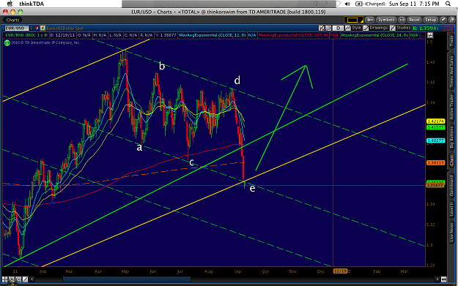This screenshot has height=286, width=458.
Task: Click the EUR/USD (BID) 1 y D label
Action: [26, 35]
